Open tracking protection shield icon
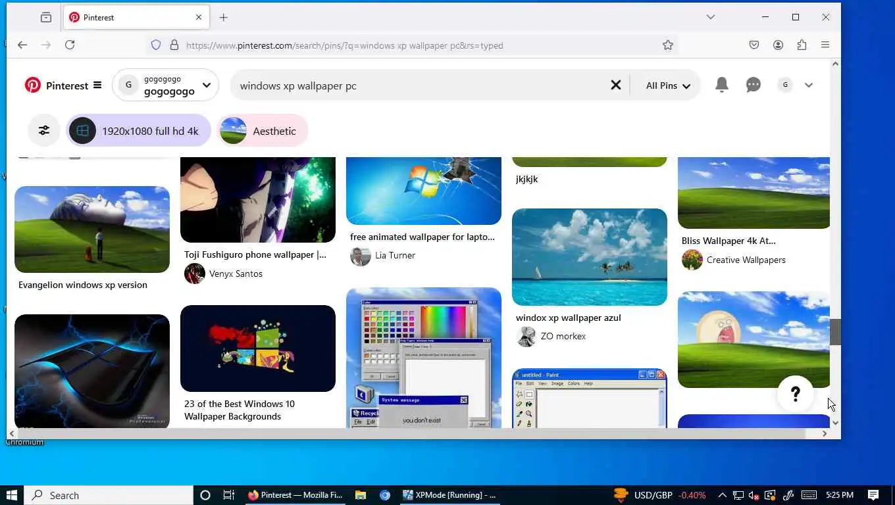 pos(156,45)
